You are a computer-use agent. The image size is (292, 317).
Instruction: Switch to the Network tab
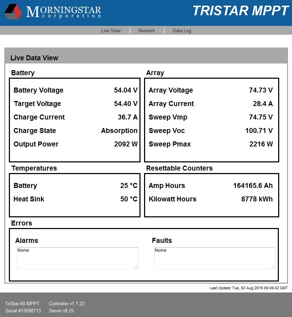(x=147, y=30)
